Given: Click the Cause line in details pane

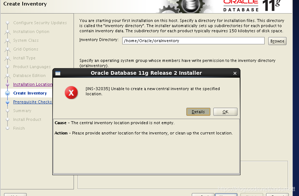Looking at the screenshot, I should pos(115,123).
